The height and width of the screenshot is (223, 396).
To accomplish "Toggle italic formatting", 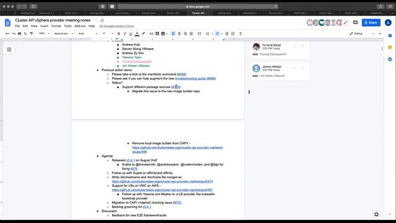I will tap(125, 33).
